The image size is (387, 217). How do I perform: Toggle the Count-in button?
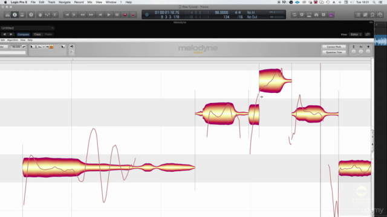(324, 14)
